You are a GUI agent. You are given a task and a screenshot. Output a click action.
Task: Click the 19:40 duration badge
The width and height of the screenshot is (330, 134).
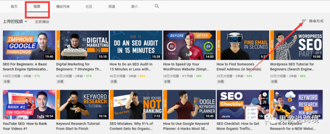pyautogui.click(x=49, y=56)
